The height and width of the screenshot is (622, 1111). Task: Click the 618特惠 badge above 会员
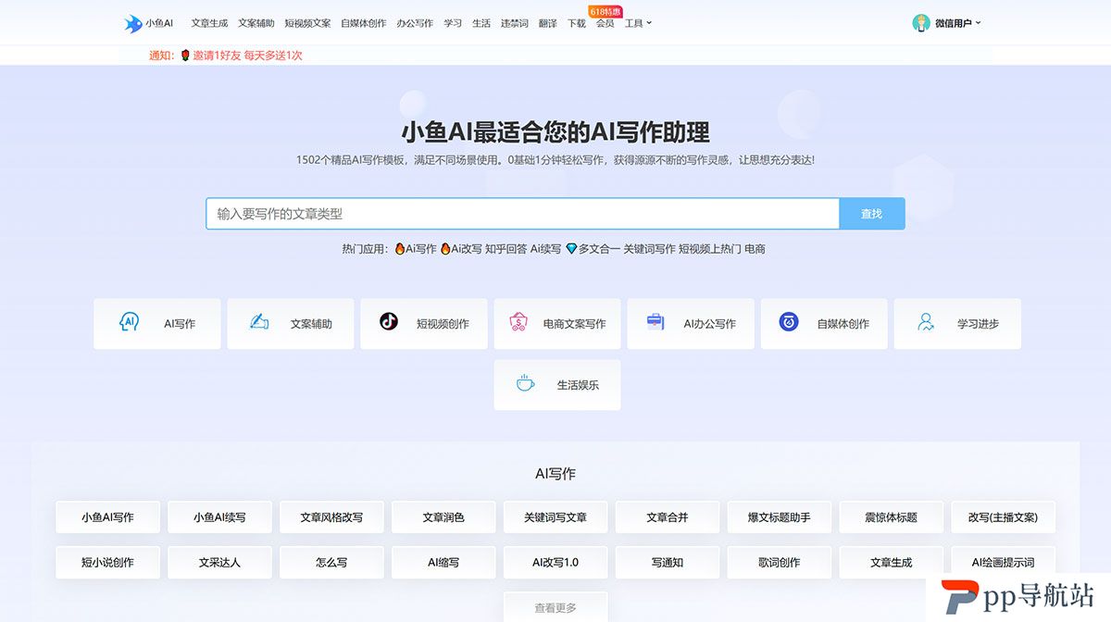(605, 11)
